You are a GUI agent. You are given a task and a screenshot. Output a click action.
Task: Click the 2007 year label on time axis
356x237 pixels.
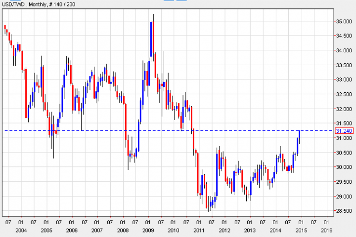pyautogui.click(x=97, y=231)
